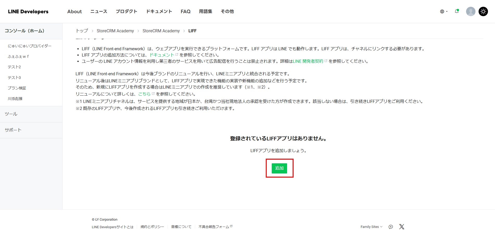Image resolution: width=495 pixels, height=236 pixels.
Task: Open the その他 menu in header
Action: pos(227,11)
